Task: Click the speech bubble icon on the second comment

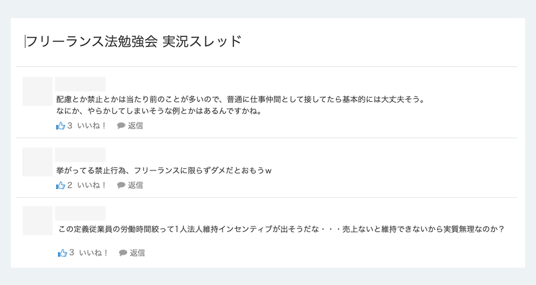Action: pyautogui.click(x=121, y=185)
